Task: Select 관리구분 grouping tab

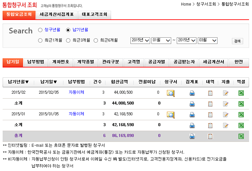Action: (x=111, y=62)
